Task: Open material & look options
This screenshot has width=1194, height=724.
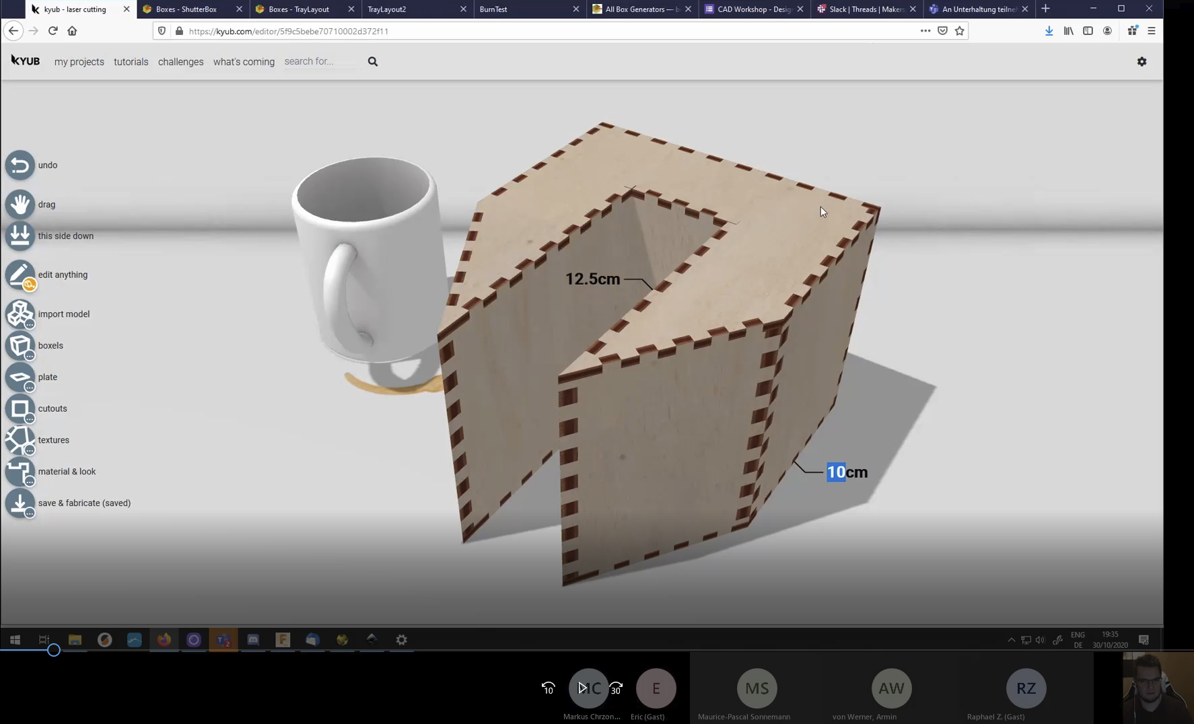Action: click(x=20, y=472)
